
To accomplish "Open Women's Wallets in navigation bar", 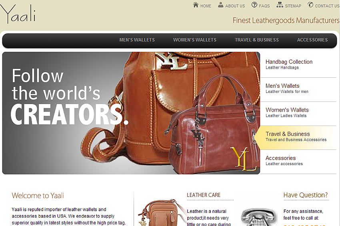I will [x=195, y=40].
